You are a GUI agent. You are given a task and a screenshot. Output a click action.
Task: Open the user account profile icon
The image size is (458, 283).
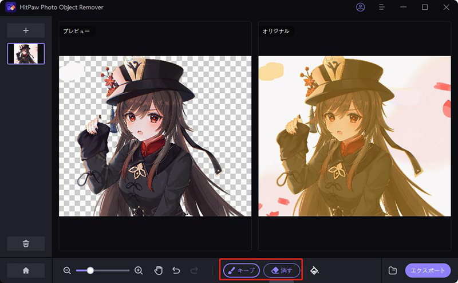coord(360,7)
